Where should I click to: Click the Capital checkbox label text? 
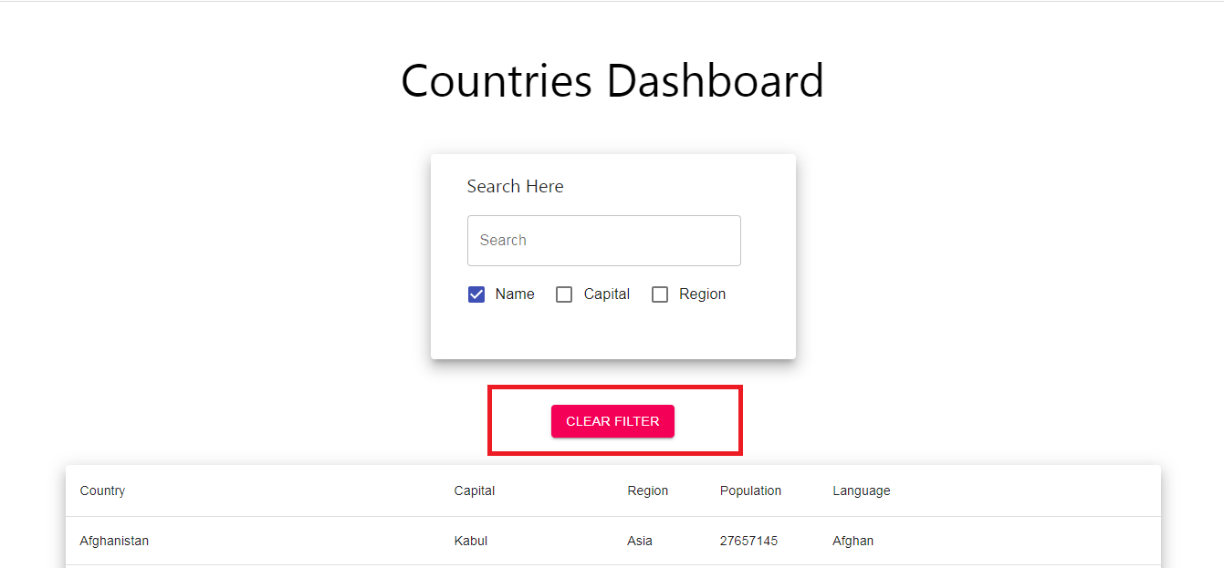click(x=606, y=294)
